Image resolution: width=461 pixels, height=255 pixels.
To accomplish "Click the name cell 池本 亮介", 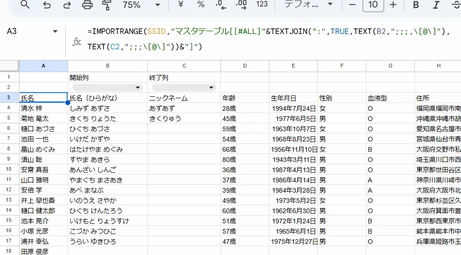I will (43, 221).
